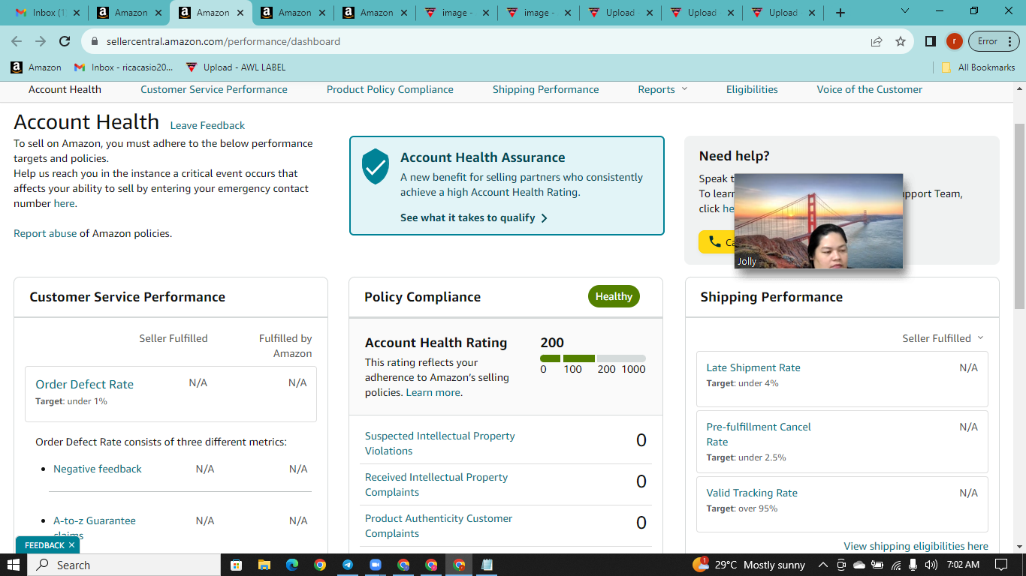Image resolution: width=1026 pixels, height=576 pixels.
Task: View site information via the lock icon
Action: click(x=95, y=41)
